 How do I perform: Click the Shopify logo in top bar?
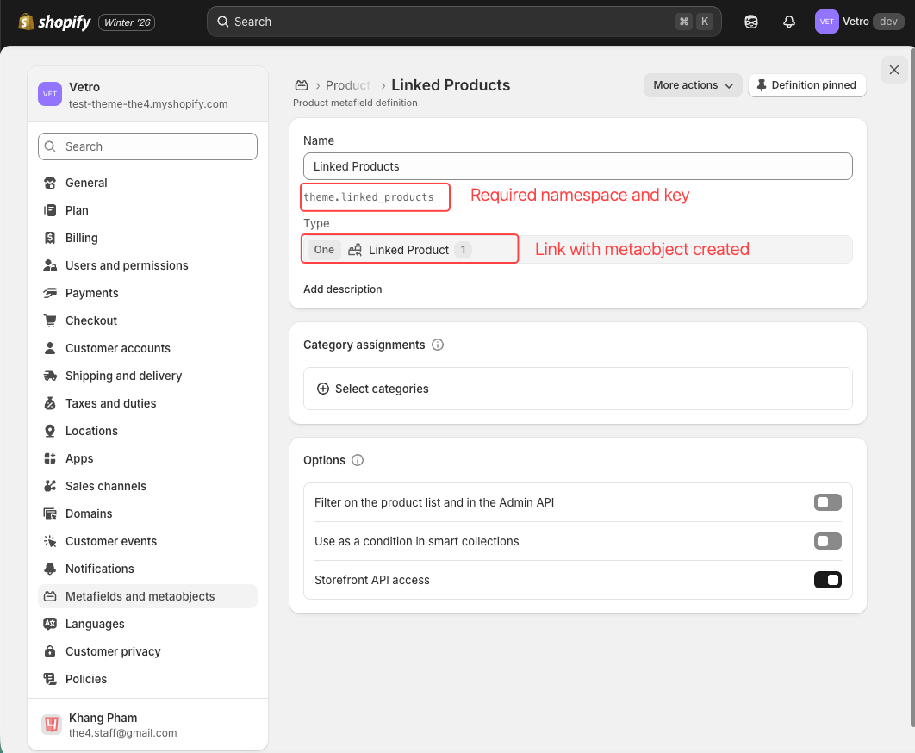point(54,22)
